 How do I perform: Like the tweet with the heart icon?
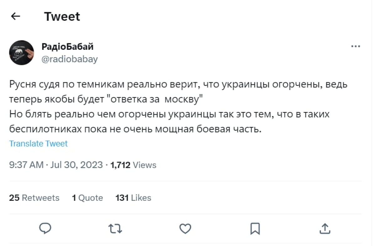point(185,229)
